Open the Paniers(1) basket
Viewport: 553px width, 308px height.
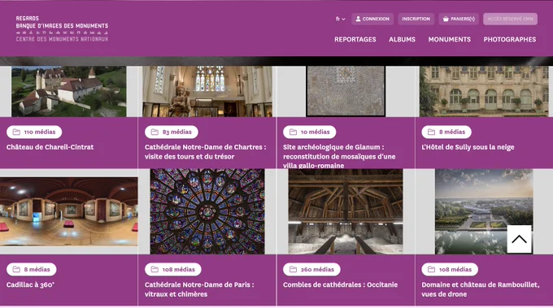pos(459,19)
